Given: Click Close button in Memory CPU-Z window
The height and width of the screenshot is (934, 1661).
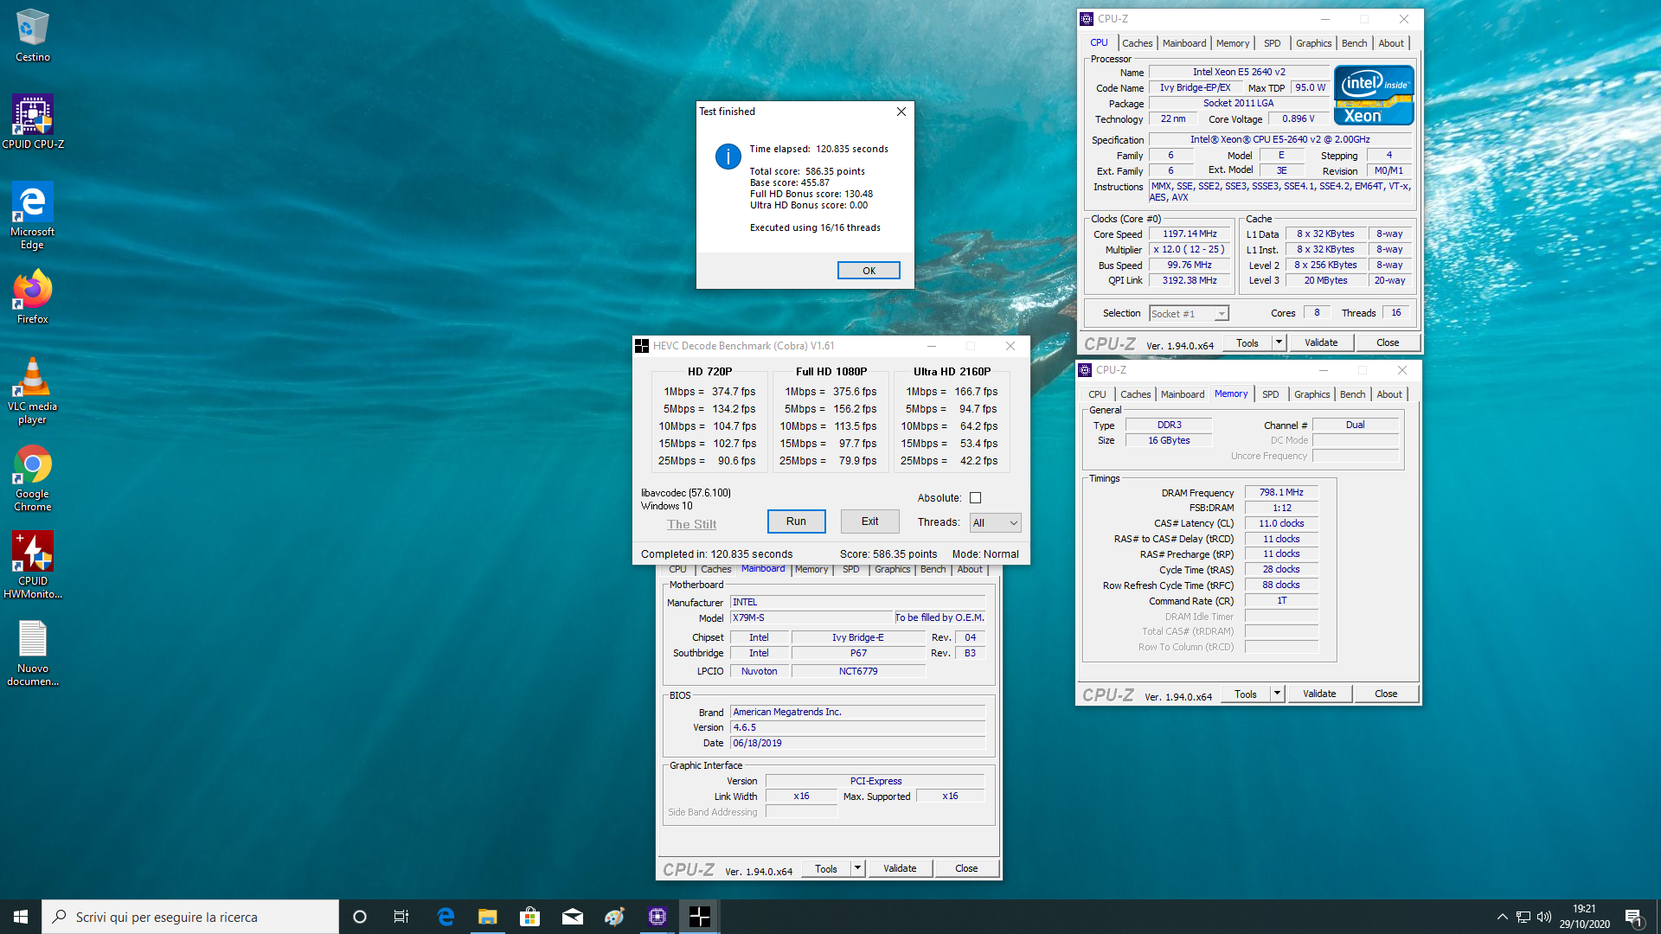Looking at the screenshot, I should (x=1386, y=694).
